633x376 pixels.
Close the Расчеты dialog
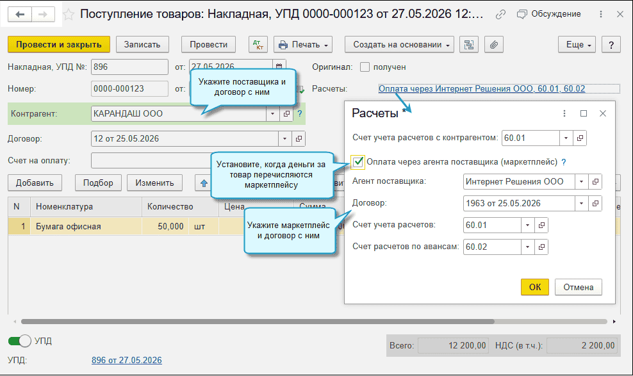603,113
